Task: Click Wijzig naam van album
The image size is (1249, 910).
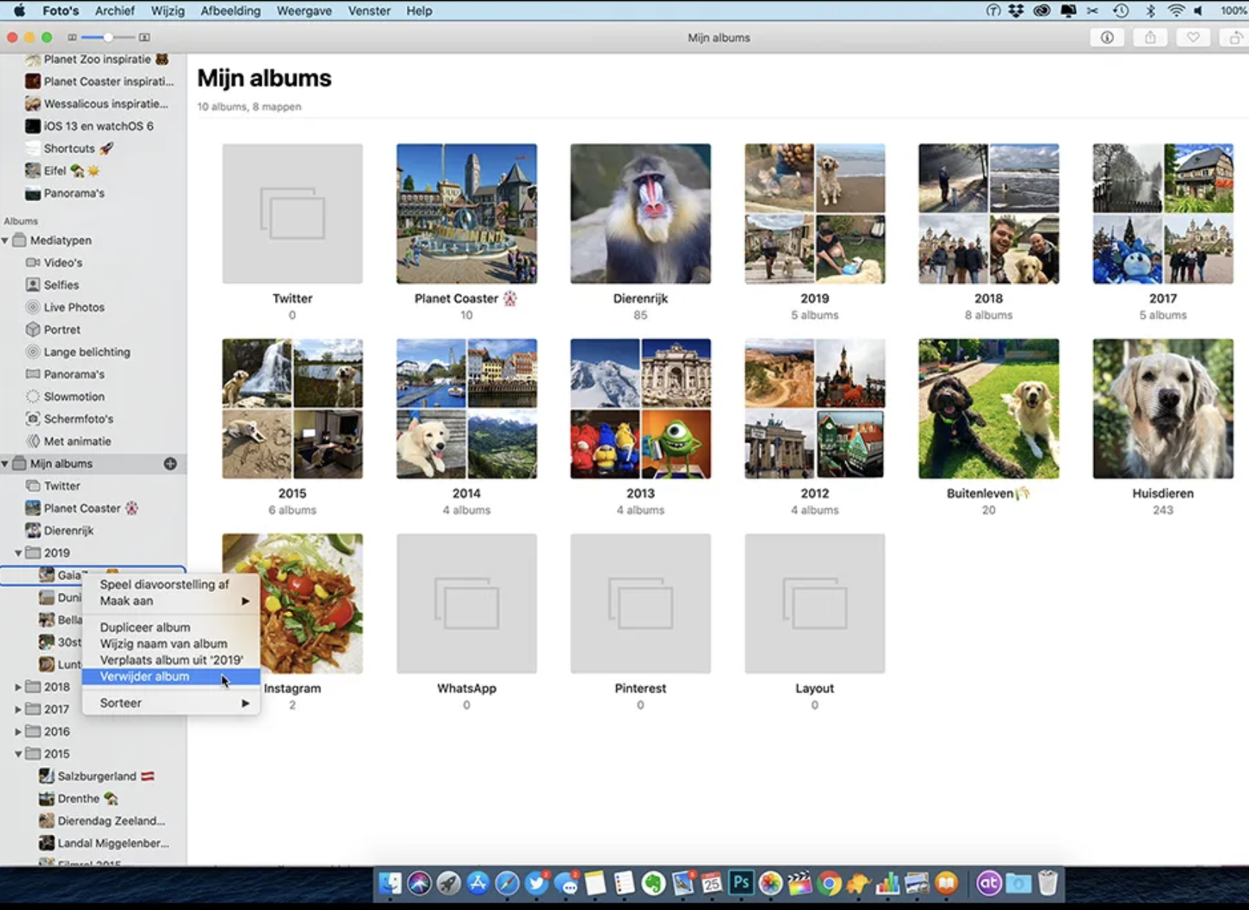Action: point(162,643)
